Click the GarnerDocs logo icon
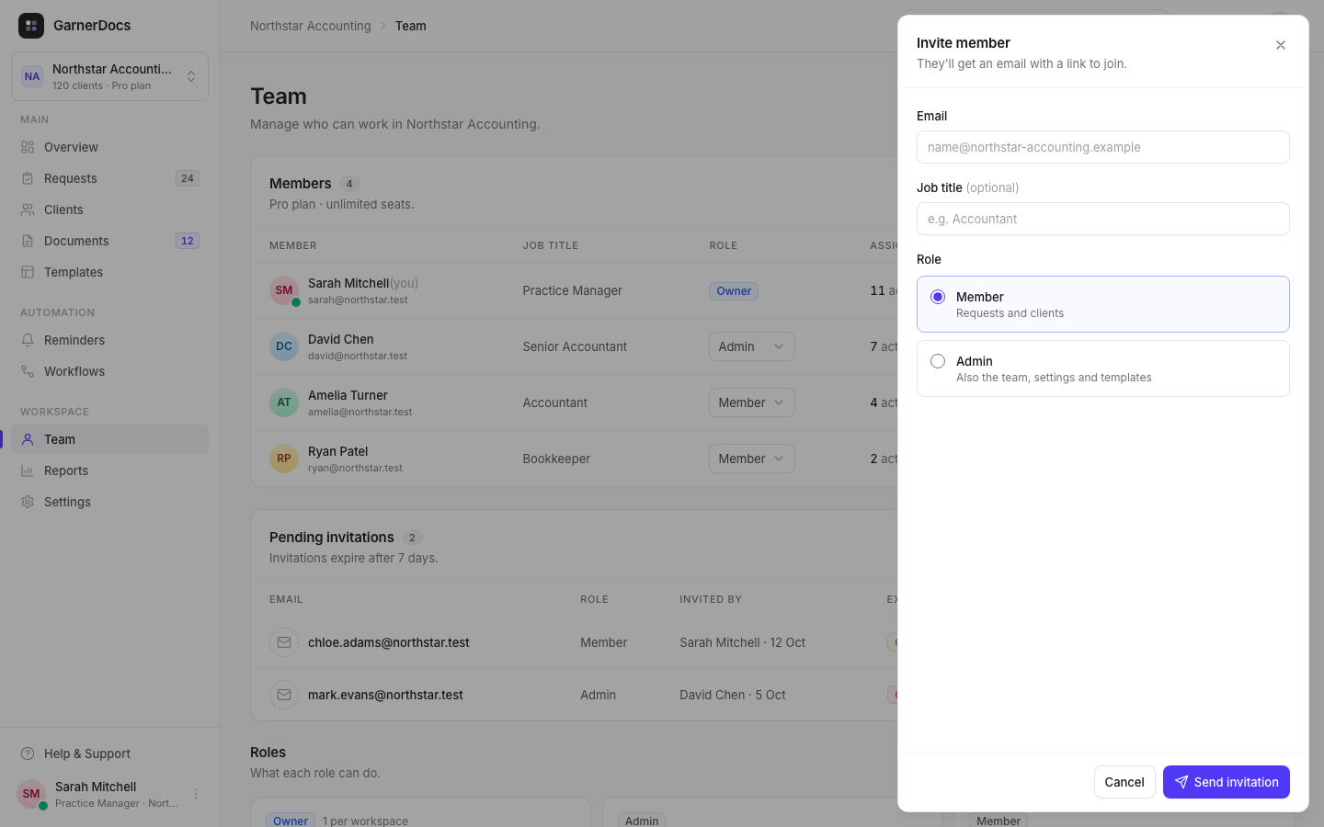This screenshot has height=827, width=1324. [x=31, y=26]
